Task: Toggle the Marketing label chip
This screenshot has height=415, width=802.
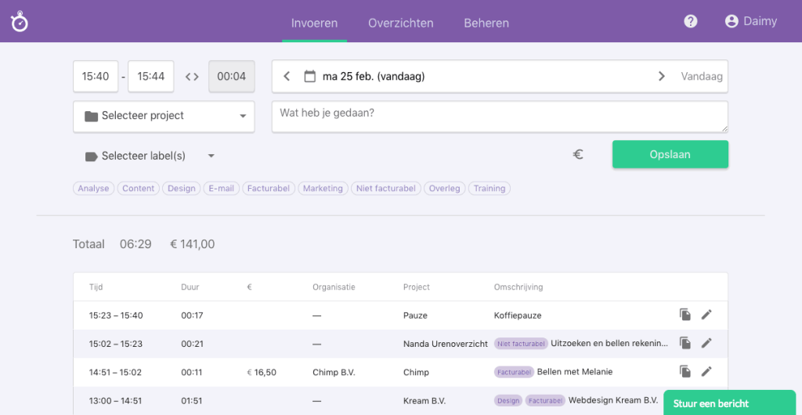Action: tap(323, 189)
